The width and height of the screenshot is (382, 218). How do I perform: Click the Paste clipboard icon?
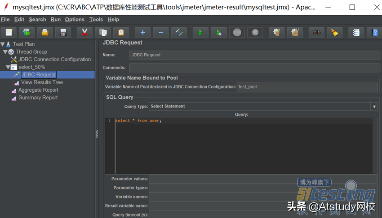coord(121,32)
